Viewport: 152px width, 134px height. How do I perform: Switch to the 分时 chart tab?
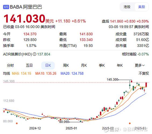[x=10, y=65]
